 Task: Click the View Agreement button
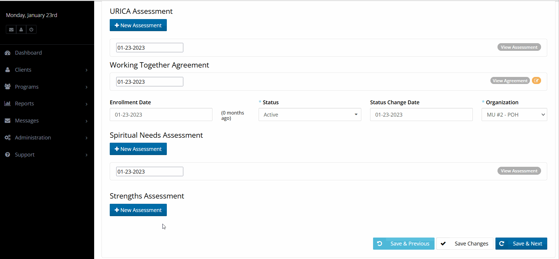(x=510, y=80)
